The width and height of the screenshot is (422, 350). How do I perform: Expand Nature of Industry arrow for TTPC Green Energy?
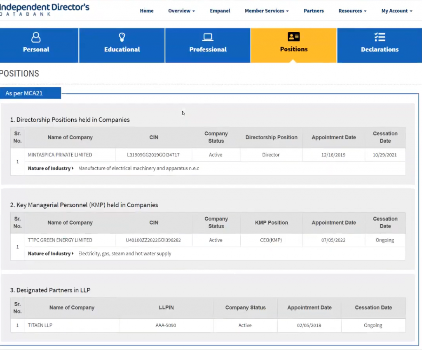(73, 254)
